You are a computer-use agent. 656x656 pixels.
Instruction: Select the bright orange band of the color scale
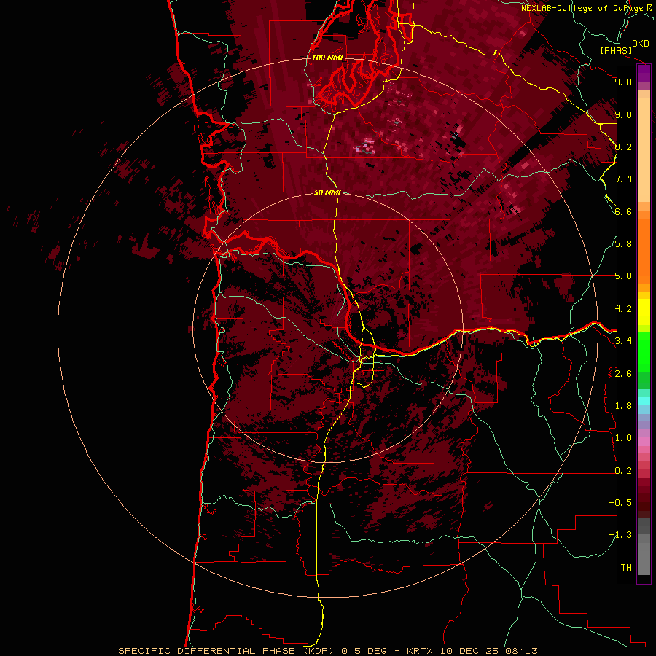644,252
